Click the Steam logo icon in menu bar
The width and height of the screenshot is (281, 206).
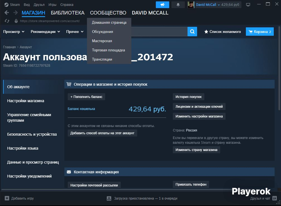point(6,5)
